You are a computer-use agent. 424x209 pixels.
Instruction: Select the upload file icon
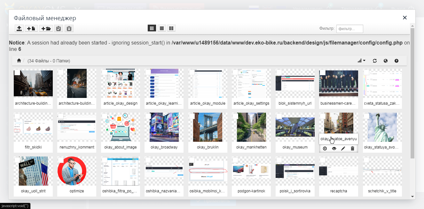[x=19, y=28]
